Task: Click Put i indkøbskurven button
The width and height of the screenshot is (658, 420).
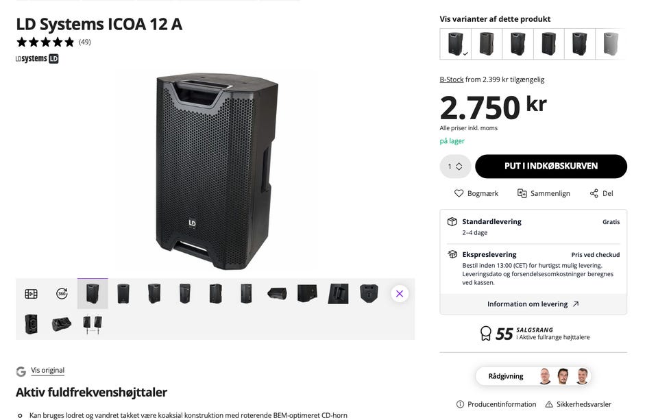Action: point(551,166)
